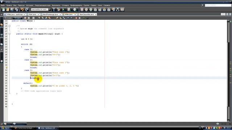232x130 pixels.
Task: Click the "default:" label in code
Action: [x=28, y=83]
